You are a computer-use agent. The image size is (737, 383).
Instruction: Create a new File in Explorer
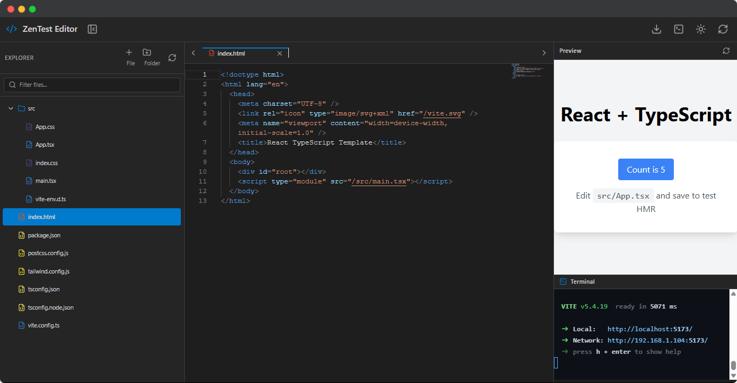click(130, 57)
